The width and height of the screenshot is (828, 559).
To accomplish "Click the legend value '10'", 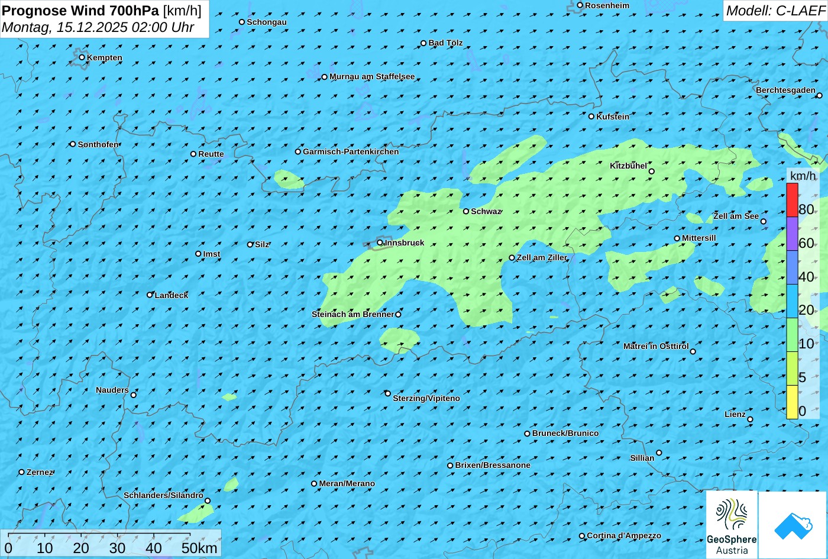I will coord(806,344).
